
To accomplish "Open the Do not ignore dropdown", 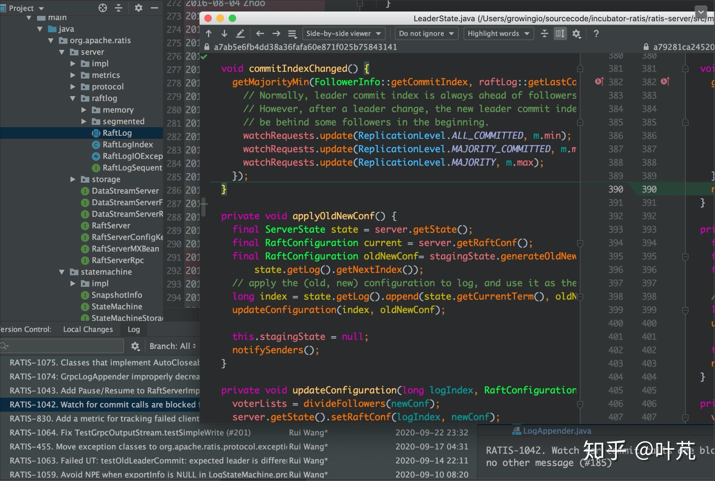I will click(x=426, y=33).
